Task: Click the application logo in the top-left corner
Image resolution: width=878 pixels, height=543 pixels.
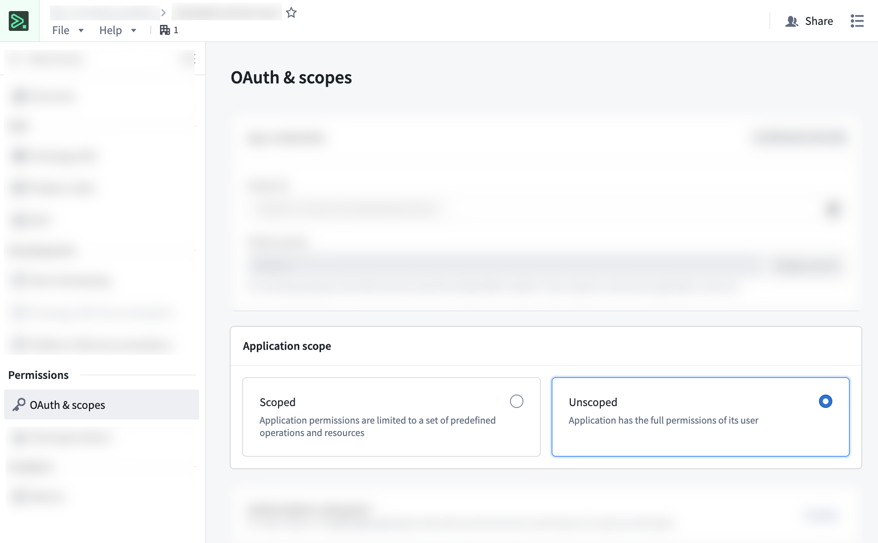Action: pos(19,20)
